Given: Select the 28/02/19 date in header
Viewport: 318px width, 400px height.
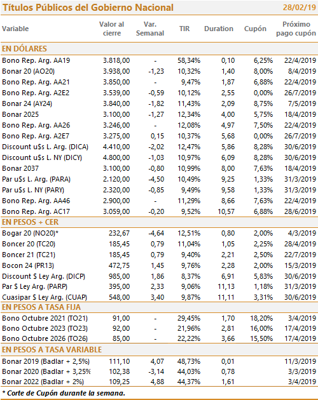Looking at the screenshot, I should pyautogui.click(x=300, y=8).
